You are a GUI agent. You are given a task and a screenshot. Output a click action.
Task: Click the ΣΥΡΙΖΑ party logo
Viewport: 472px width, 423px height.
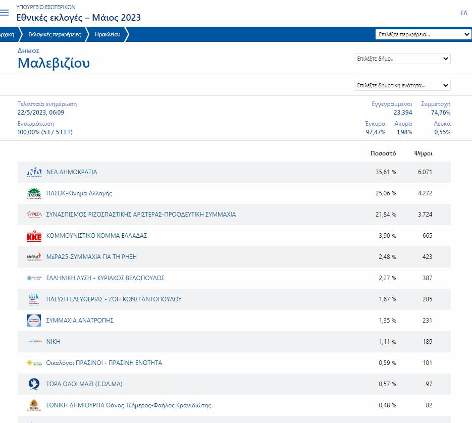pyautogui.click(x=34, y=215)
